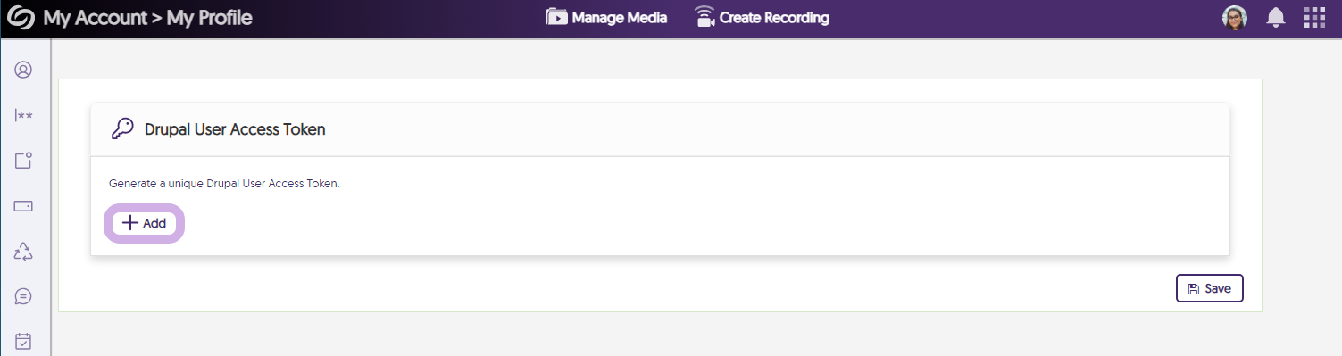This screenshot has width=1342, height=356.
Task: Click the calendar checkmark sidebar icon
Action: click(x=23, y=341)
